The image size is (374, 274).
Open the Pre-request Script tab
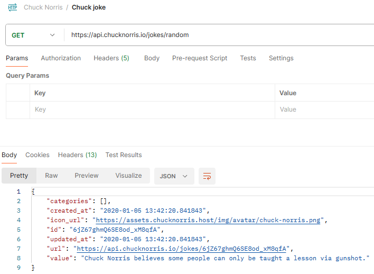pos(200,58)
